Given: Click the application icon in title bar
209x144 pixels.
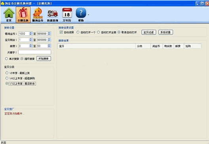Looking at the screenshot, I should pos(2,3).
